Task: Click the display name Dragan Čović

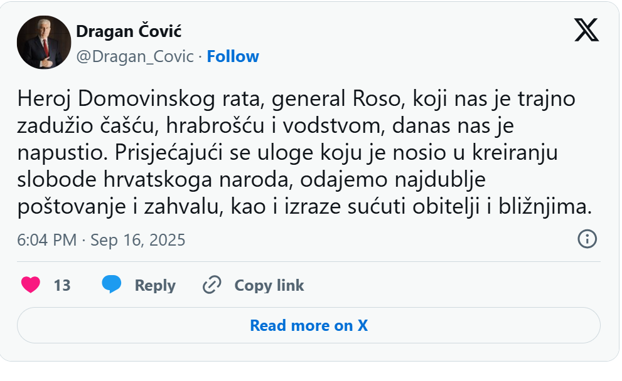Action: (x=129, y=31)
